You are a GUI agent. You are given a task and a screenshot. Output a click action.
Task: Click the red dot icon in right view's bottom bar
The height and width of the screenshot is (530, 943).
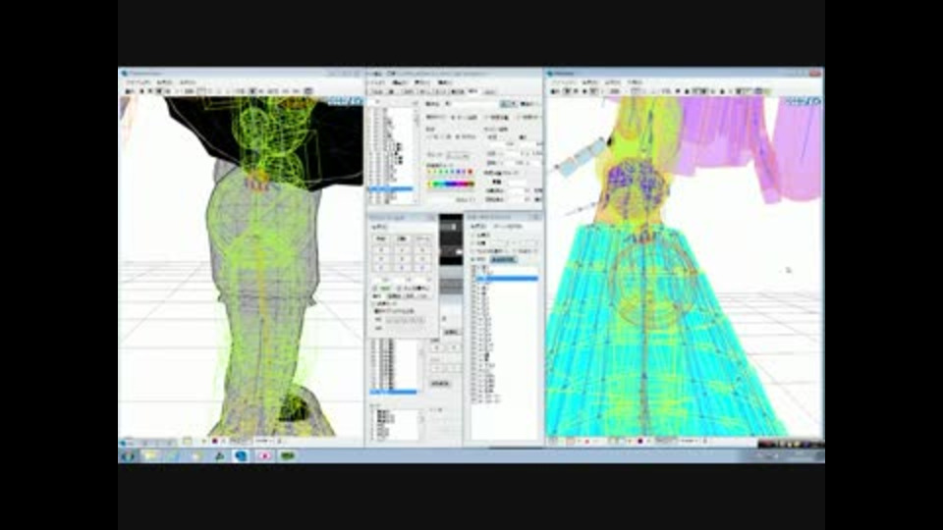click(x=640, y=441)
